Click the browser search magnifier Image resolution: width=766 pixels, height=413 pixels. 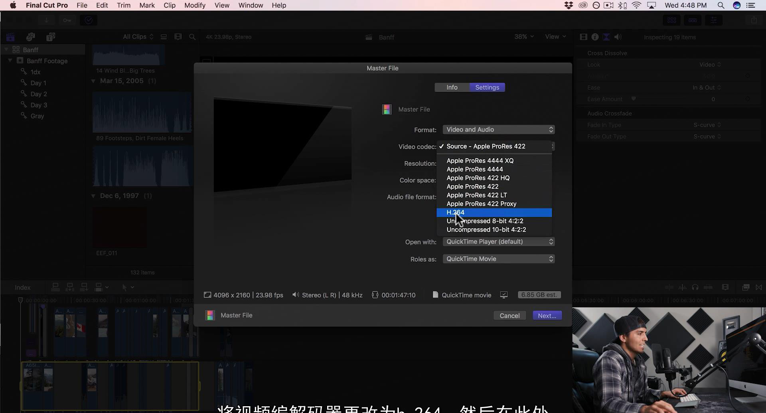click(x=192, y=37)
